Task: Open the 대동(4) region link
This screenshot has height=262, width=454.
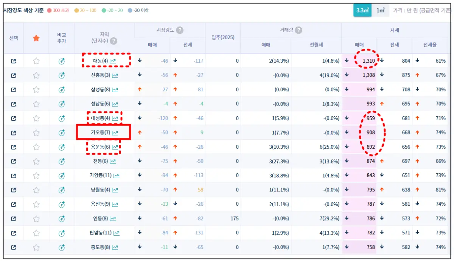Action: [x=100, y=60]
